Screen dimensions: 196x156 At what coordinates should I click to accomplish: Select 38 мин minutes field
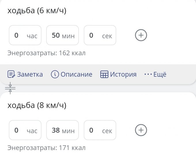click(x=63, y=130)
